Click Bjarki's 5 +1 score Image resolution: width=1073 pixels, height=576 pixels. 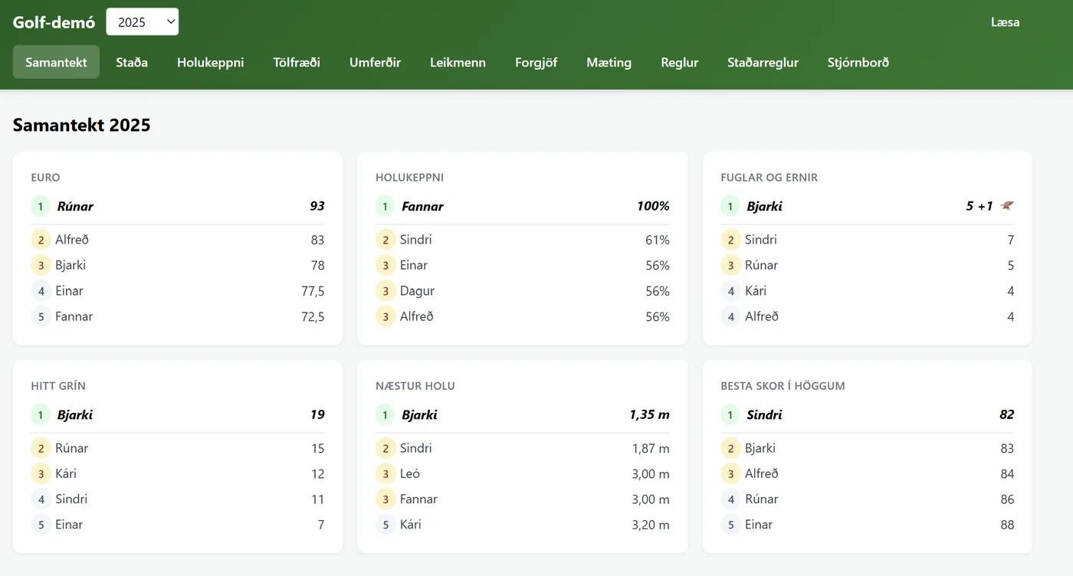[979, 206]
